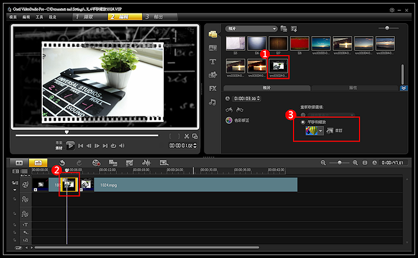The width and height of the screenshot is (418, 258).
Task: Jump to end of preview
Action: point(105,146)
